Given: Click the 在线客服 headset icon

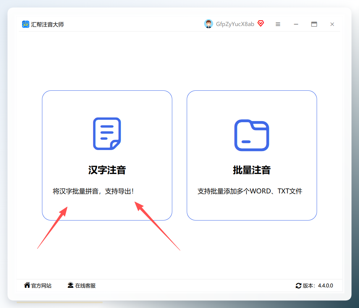Looking at the screenshot, I should click(71, 285).
